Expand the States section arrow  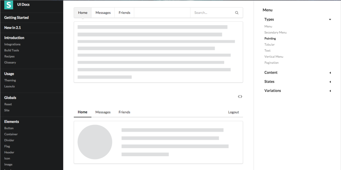point(330,82)
